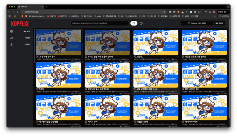This screenshot has height=136, width=237.
Task: Select the upload sidebar icon
Action: (x=11, y=44)
